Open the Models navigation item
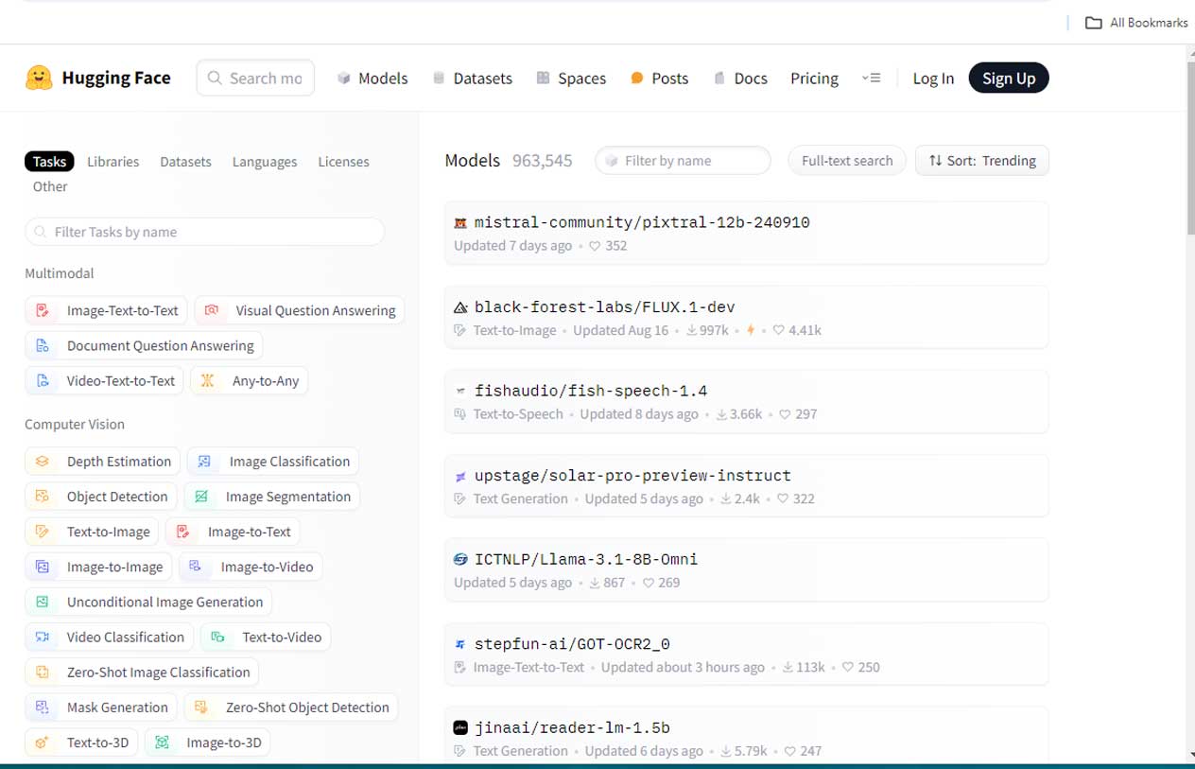The width and height of the screenshot is (1195, 769). tap(372, 78)
